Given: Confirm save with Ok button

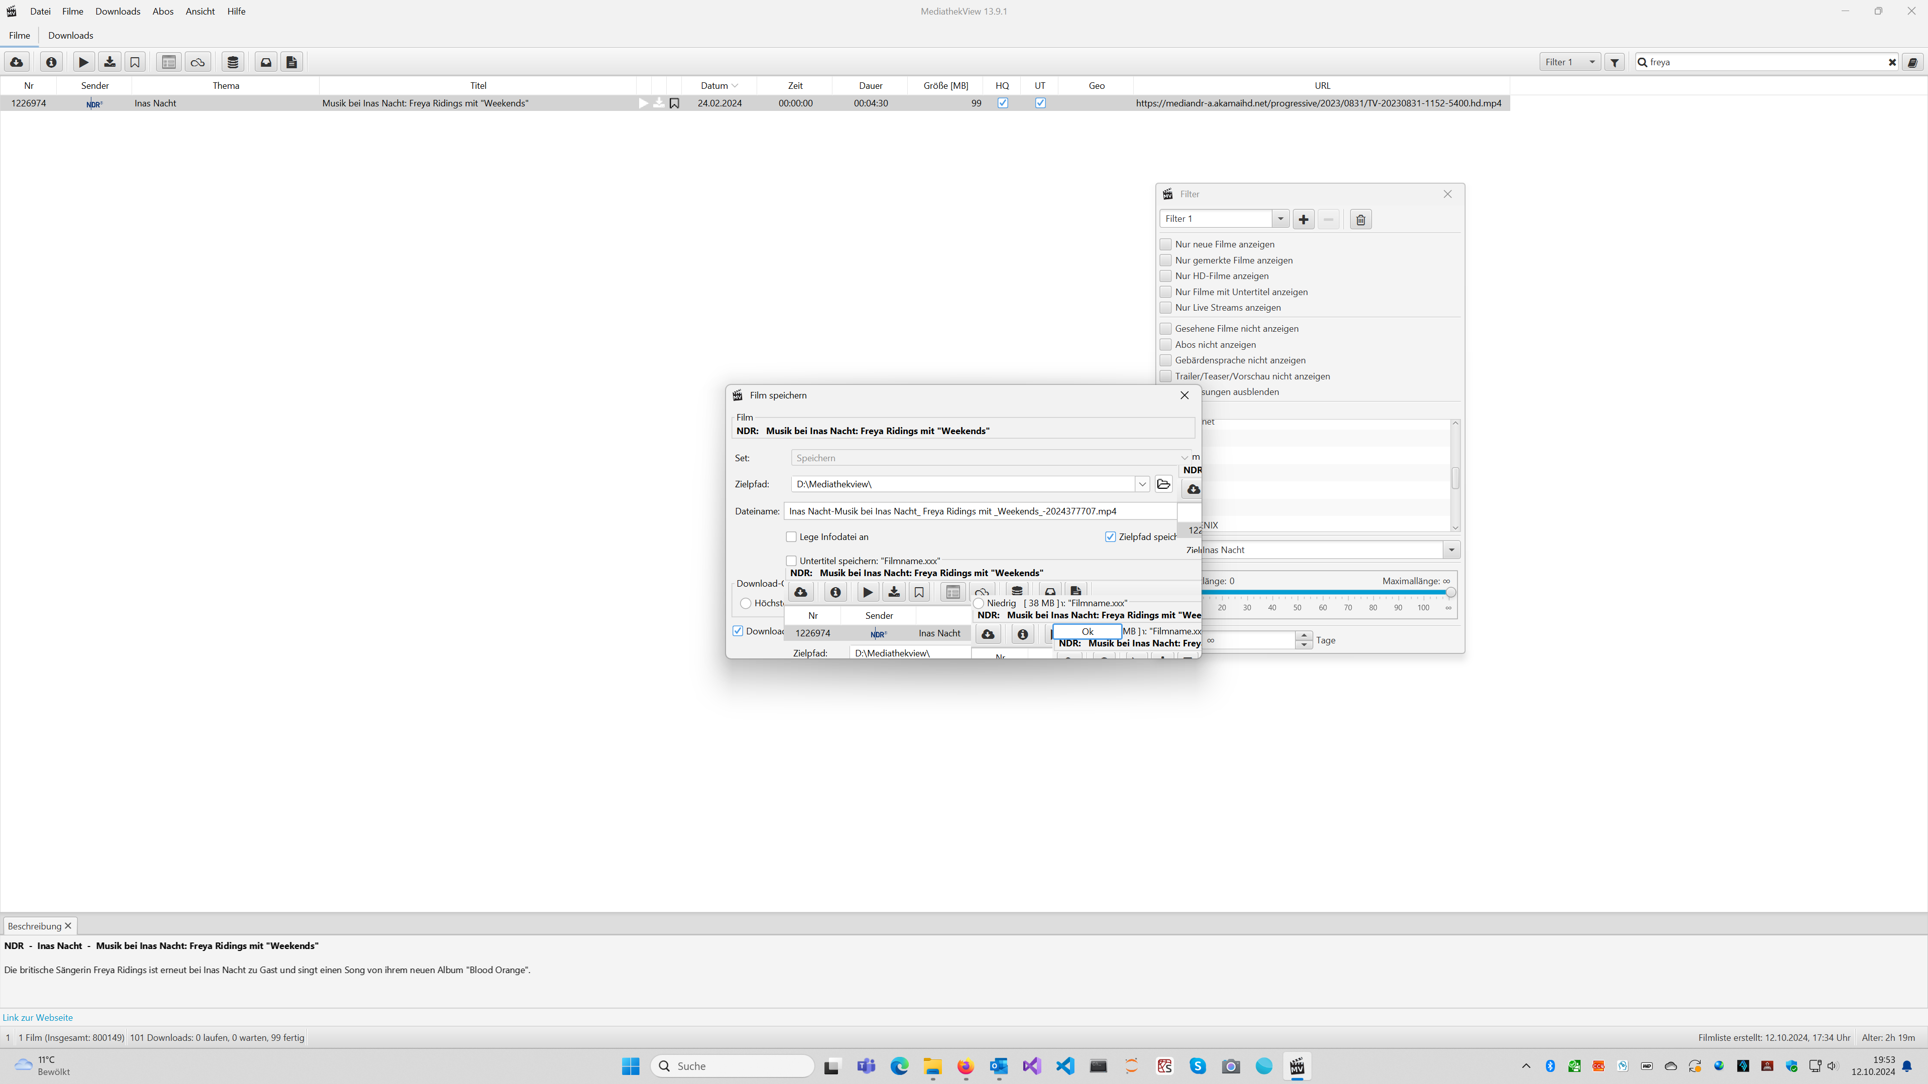Looking at the screenshot, I should [1087, 631].
